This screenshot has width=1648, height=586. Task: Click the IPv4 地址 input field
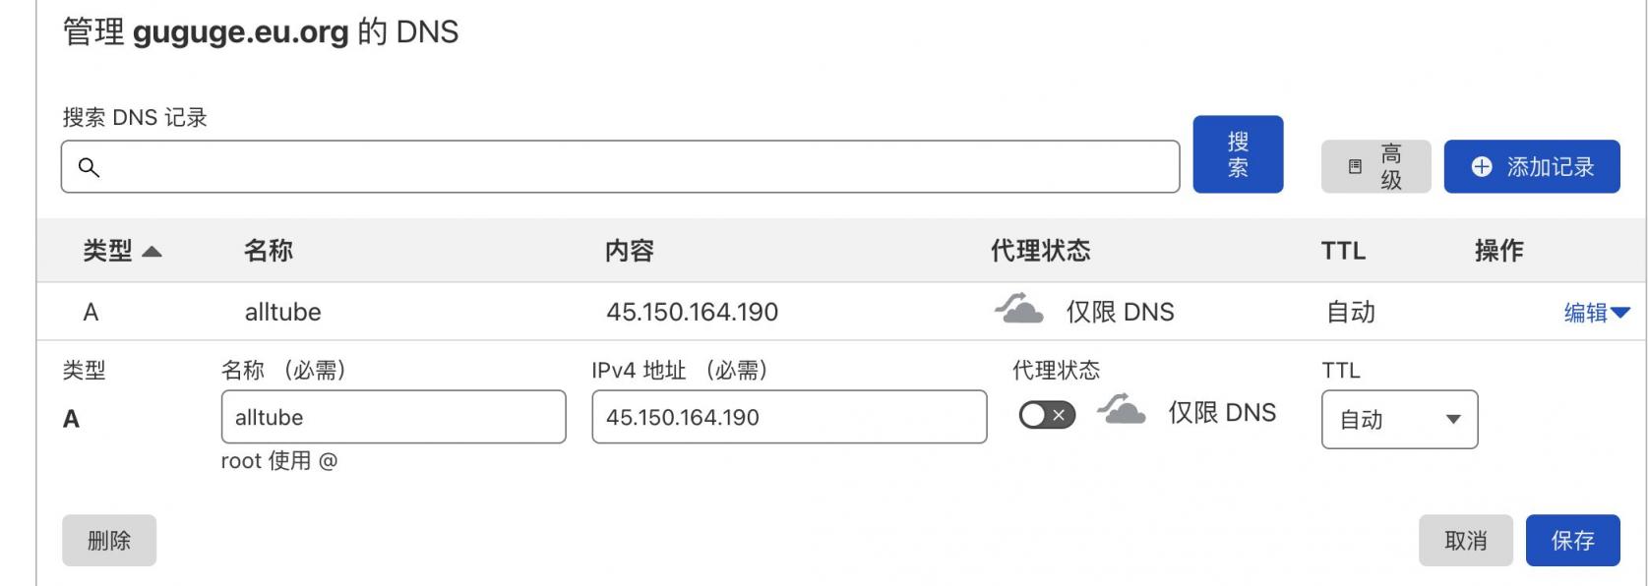coord(789,417)
